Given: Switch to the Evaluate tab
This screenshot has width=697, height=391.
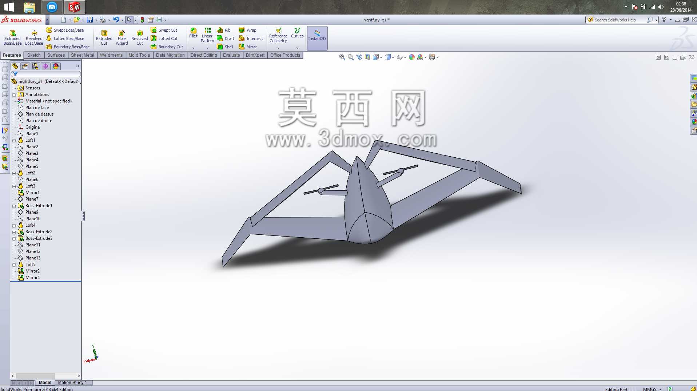Looking at the screenshot, I should (x=231, y=55).
